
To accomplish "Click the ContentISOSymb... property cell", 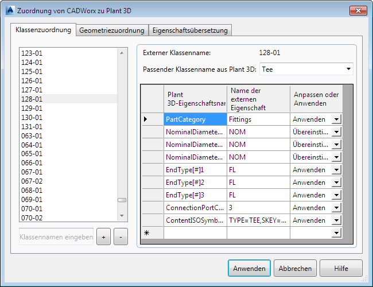I will click(195, 220).
